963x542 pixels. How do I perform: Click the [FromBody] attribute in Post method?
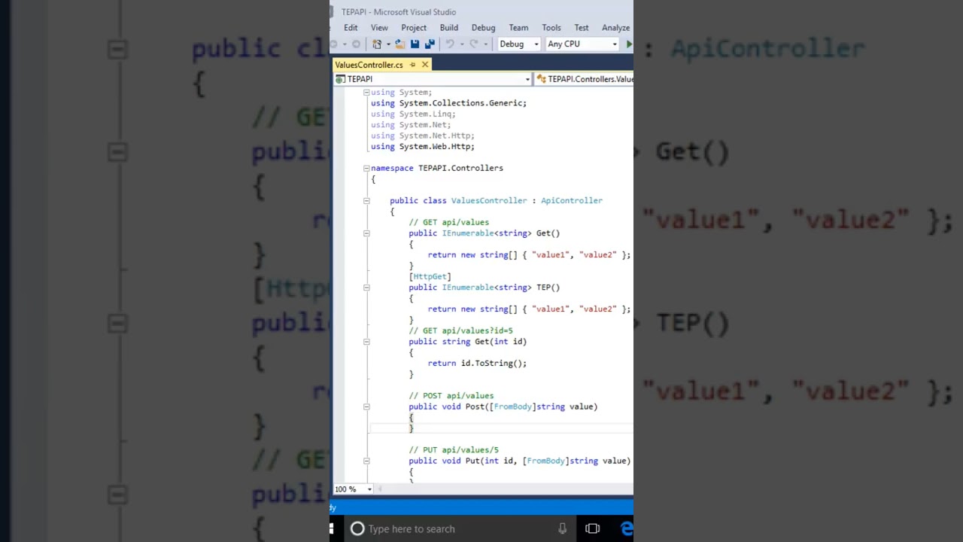512,407
